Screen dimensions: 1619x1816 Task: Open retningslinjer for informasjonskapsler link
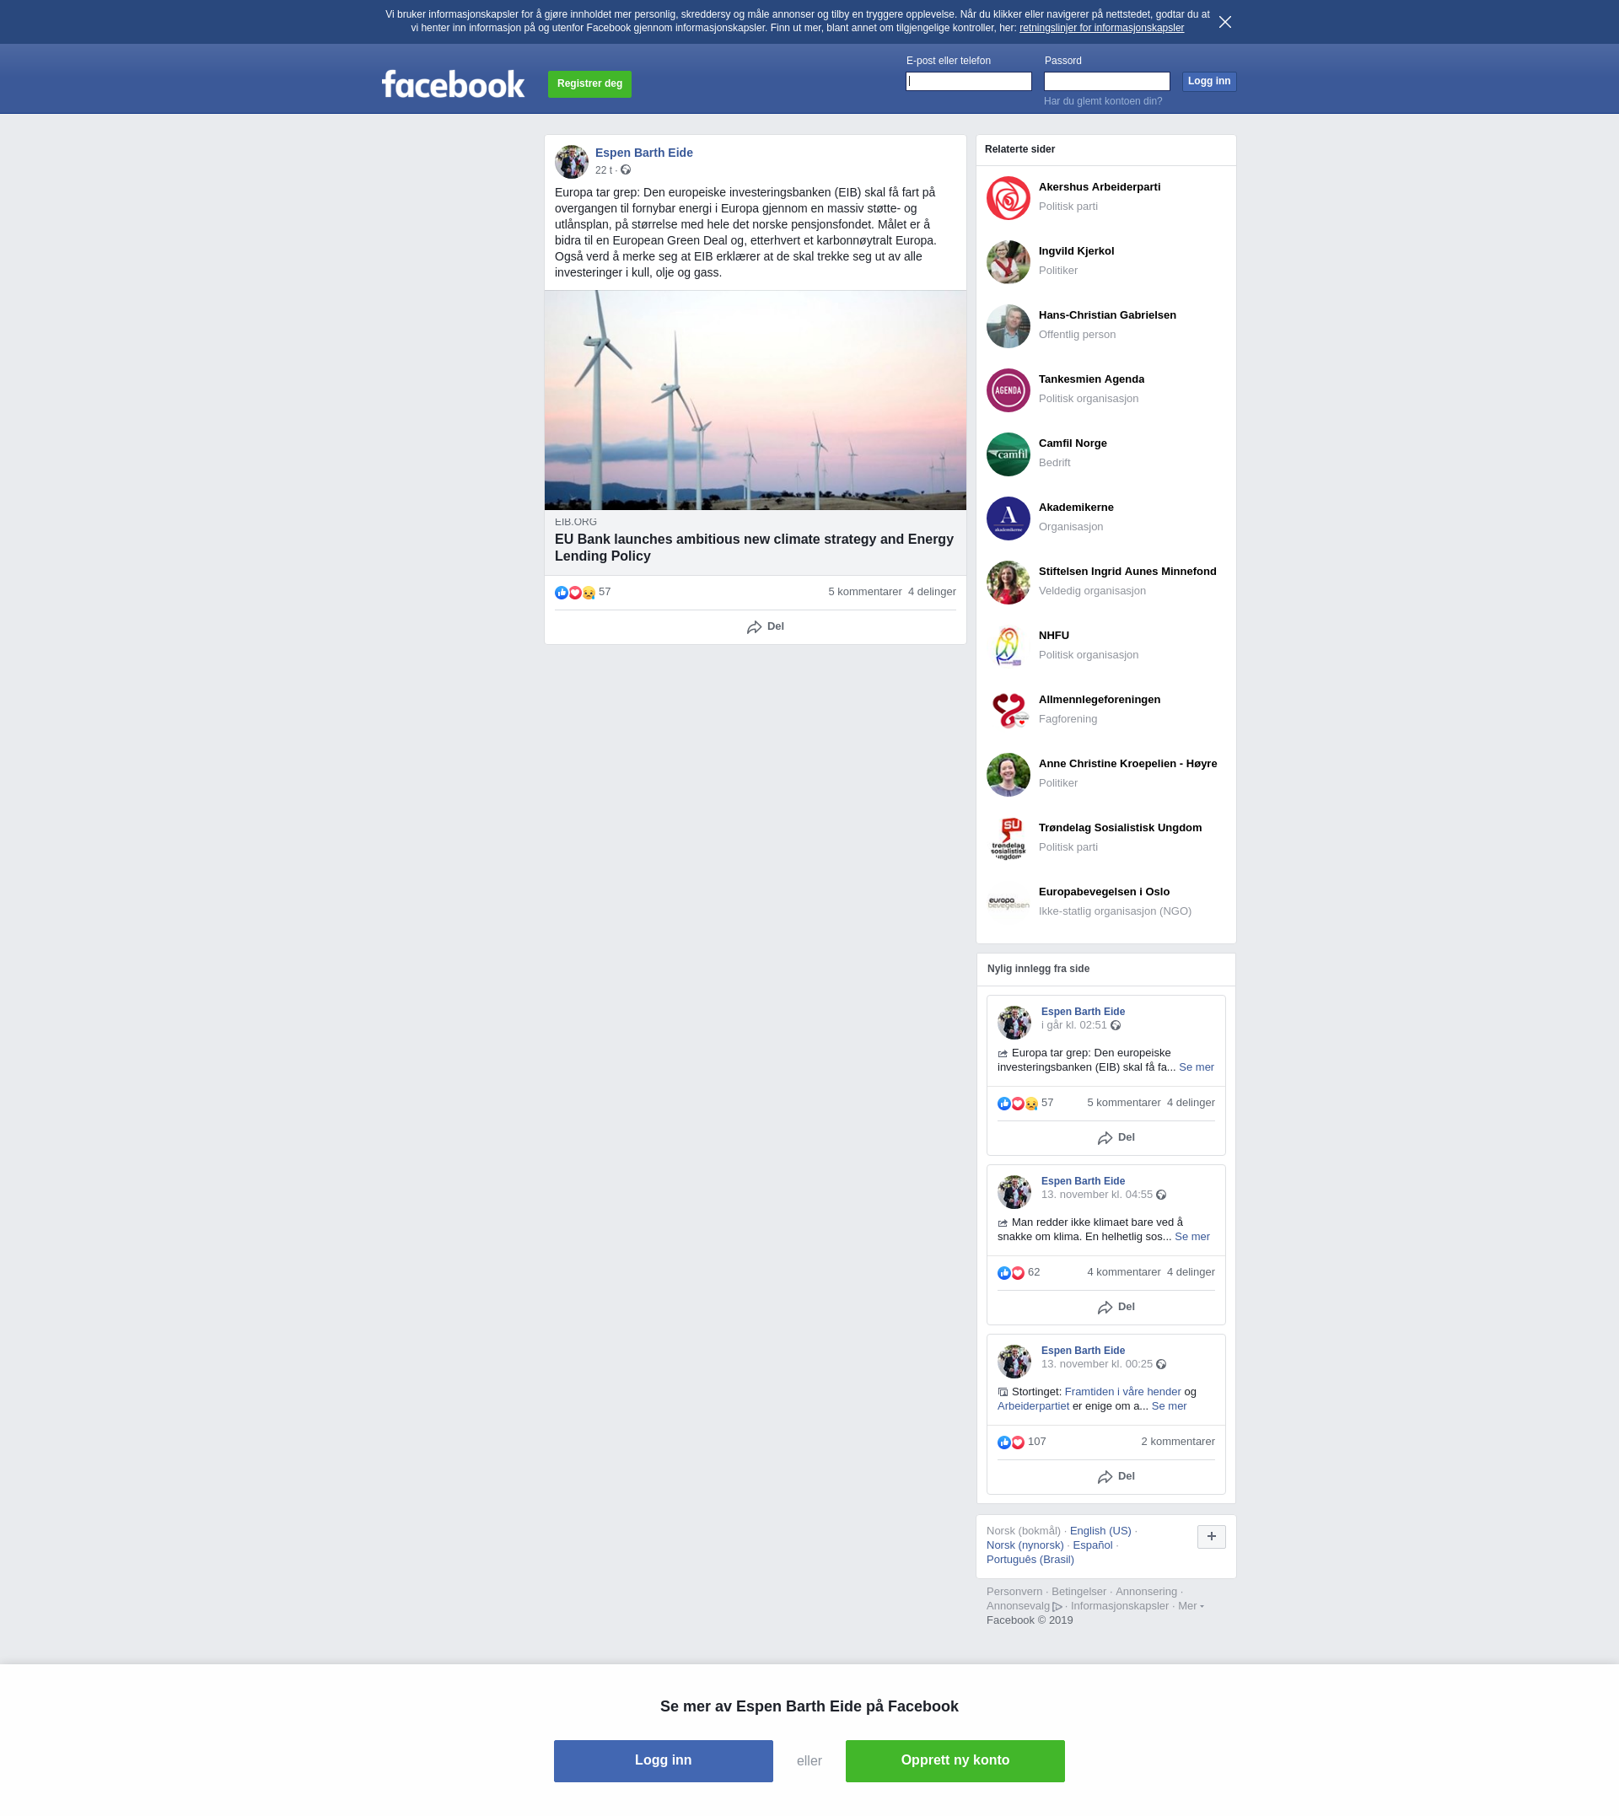(1101, 29)
